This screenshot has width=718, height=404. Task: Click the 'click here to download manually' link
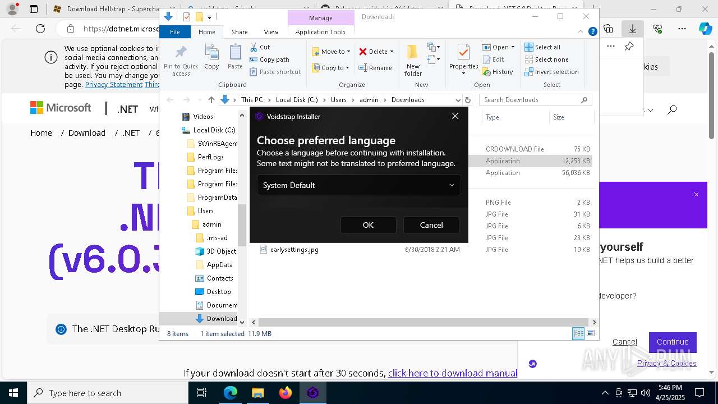tap(453, 373)
